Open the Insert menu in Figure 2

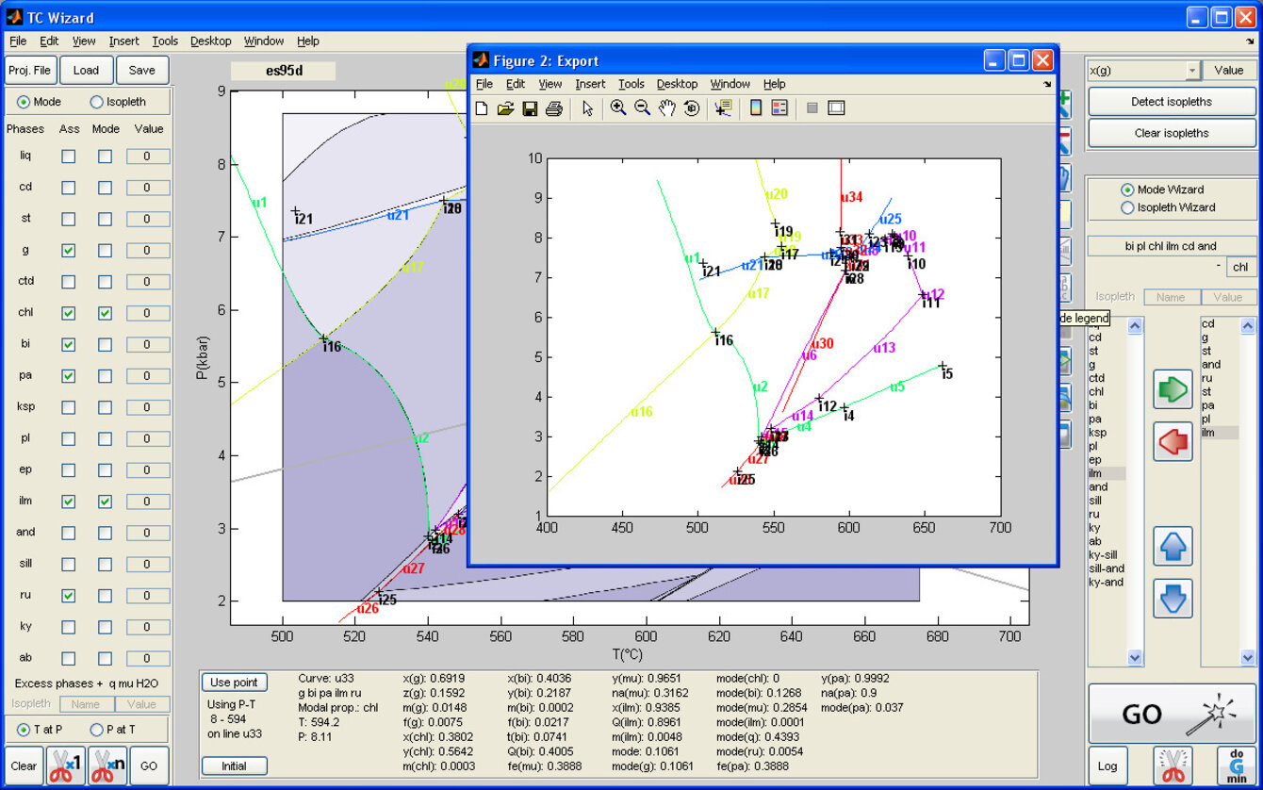point(590,84)
